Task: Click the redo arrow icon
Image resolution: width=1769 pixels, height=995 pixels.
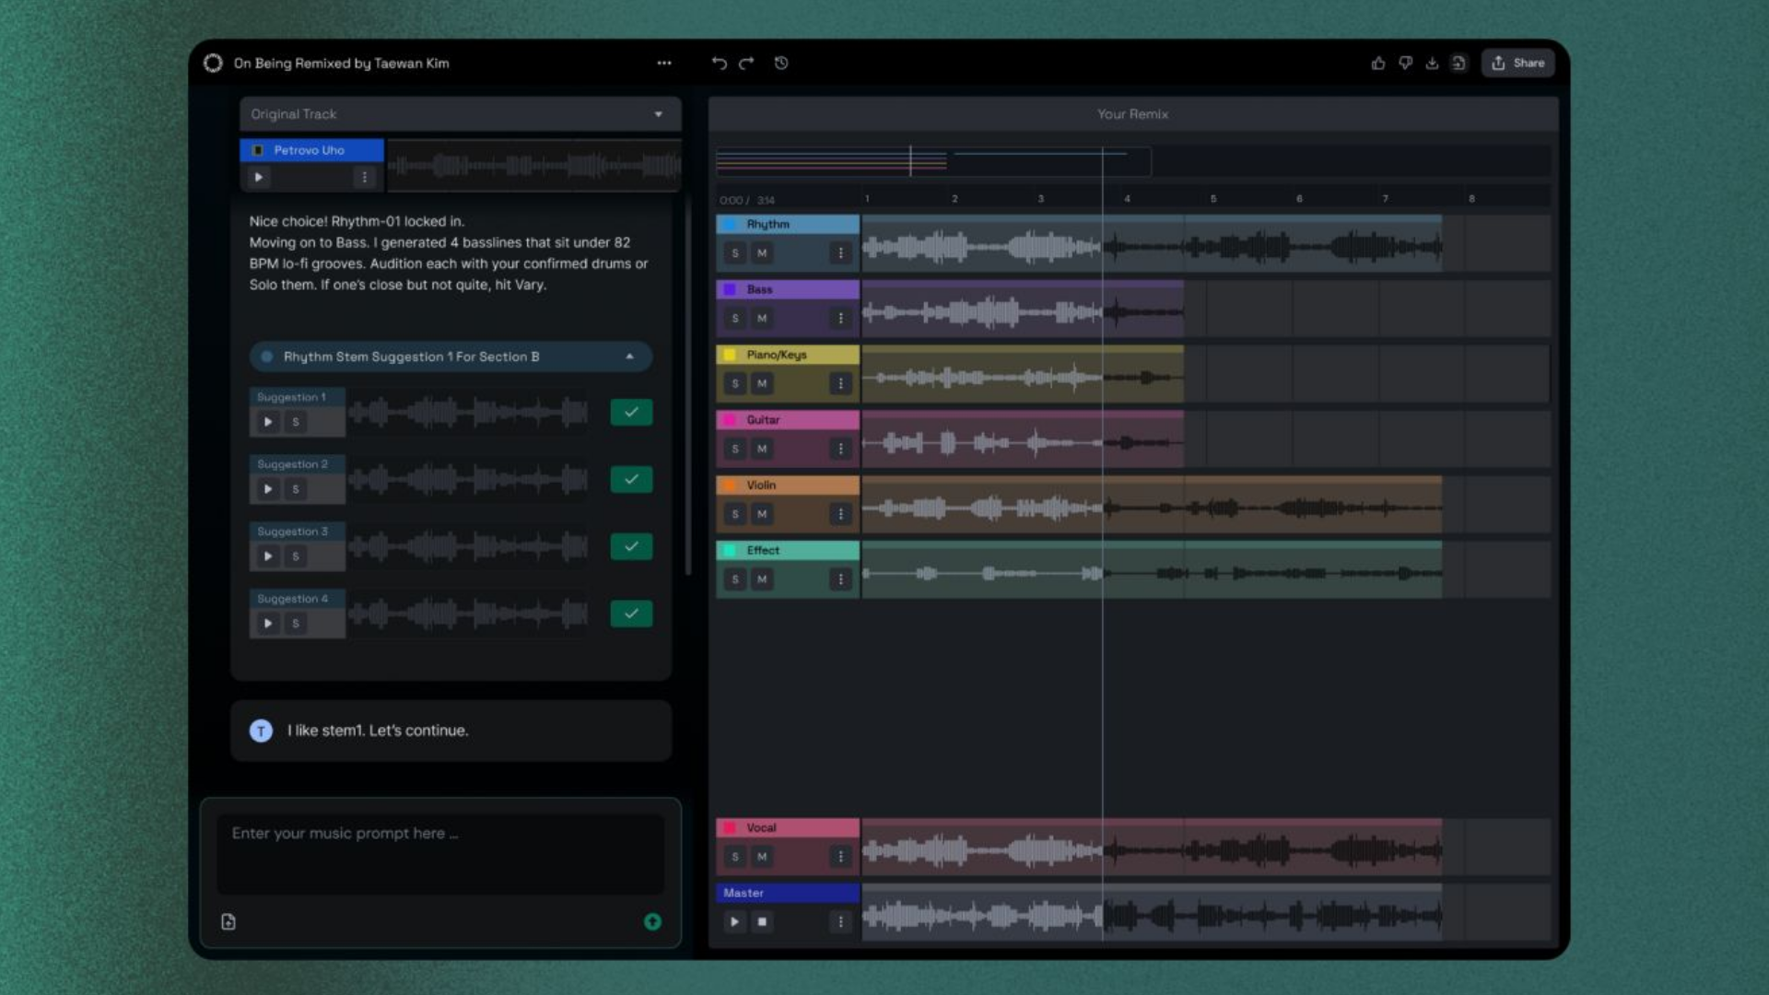Action: point(746,63)
